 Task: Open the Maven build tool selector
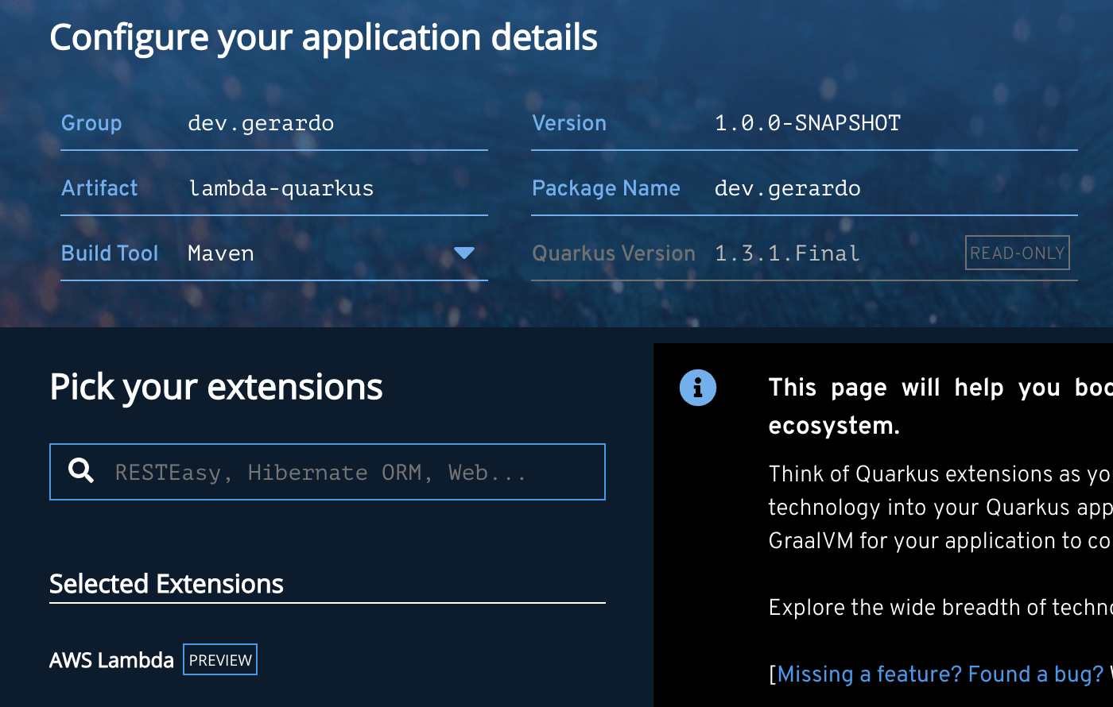(318, 253)
